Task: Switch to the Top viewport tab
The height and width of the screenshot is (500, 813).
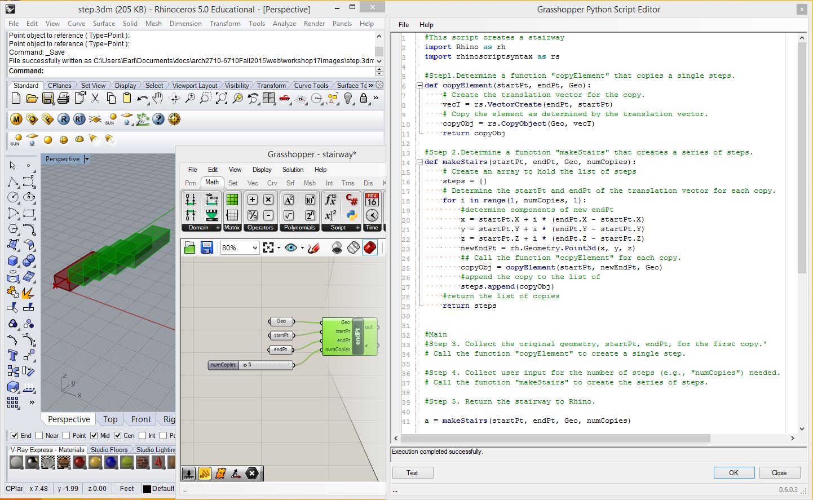Action: tap(111, 419)
